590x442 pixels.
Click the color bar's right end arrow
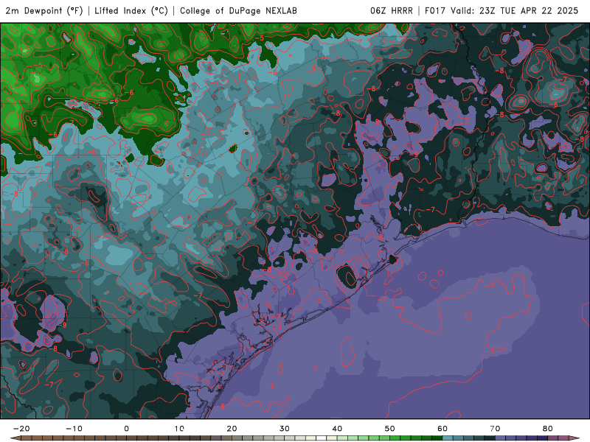tap(574, 438)
